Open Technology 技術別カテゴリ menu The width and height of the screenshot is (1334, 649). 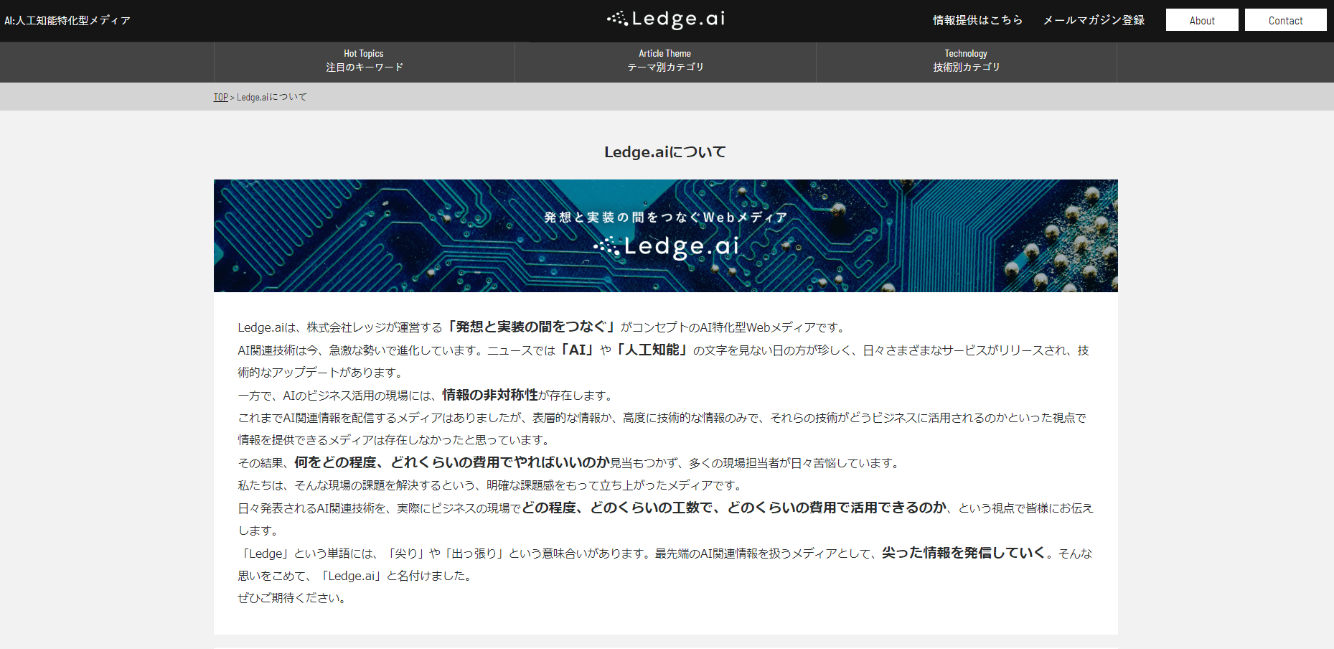966,61
